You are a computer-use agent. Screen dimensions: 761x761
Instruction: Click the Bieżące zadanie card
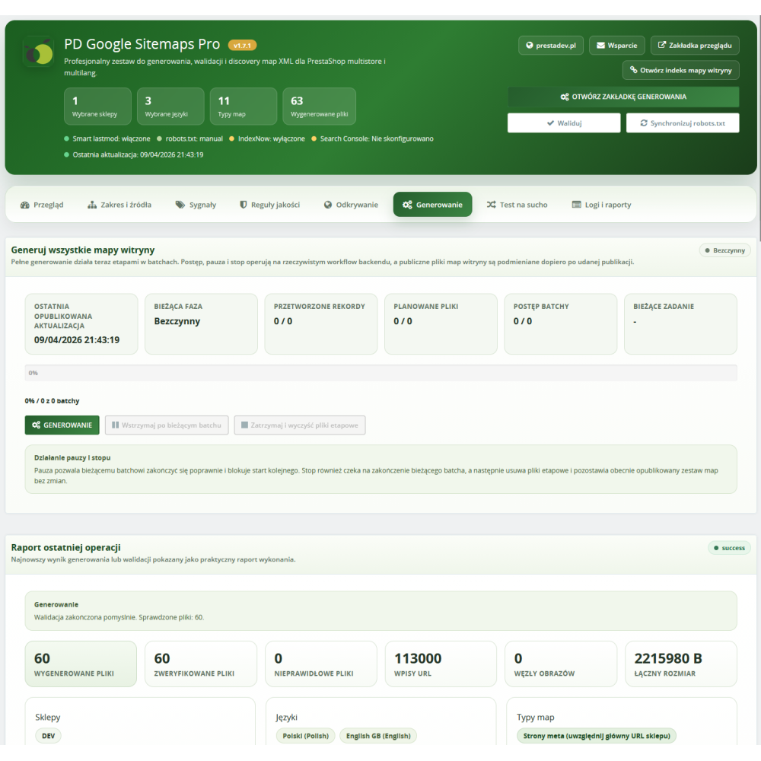pyautogui.click(x=680, y=323)
